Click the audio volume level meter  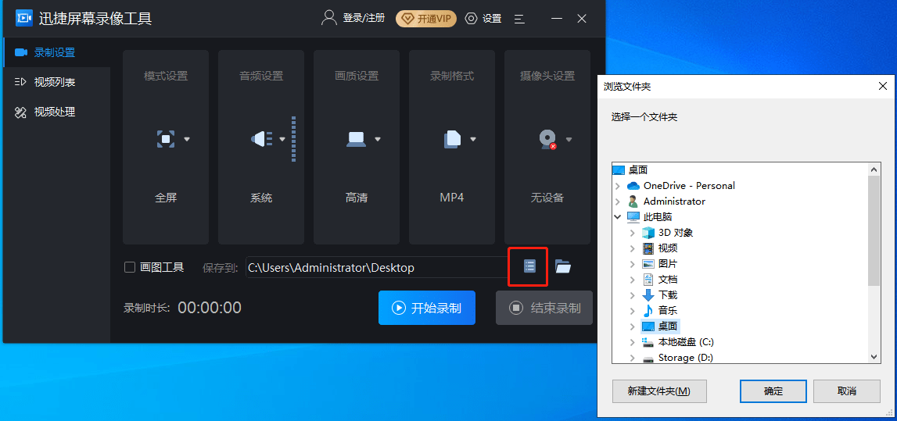pos(293,139)
